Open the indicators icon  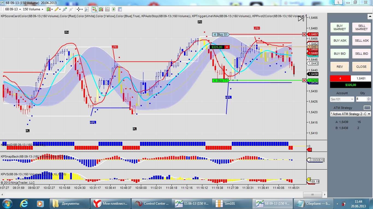[107, 9]
